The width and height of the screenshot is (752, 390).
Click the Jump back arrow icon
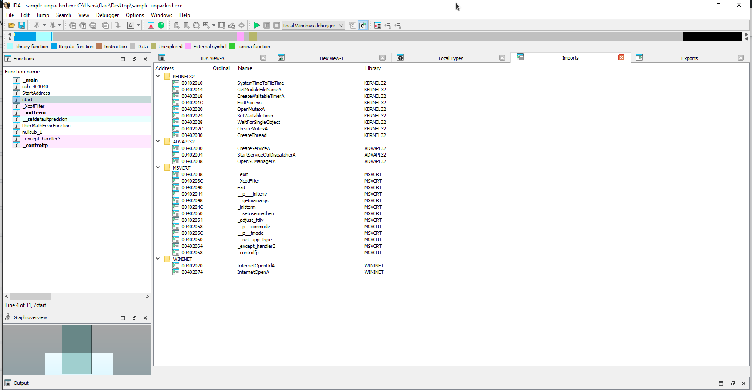(x=37, y=26)
